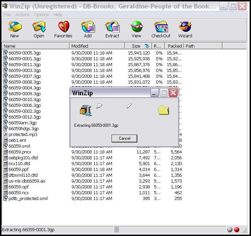Image resolution: width=251 pixels, height=236 pixels.
Task: Click the window resize grip corner
Action: pyautogui.click(x=244, y=230)
